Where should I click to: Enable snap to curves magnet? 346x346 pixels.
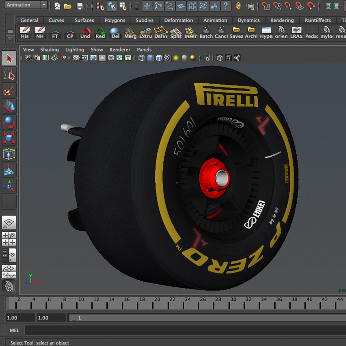[277, 6]
